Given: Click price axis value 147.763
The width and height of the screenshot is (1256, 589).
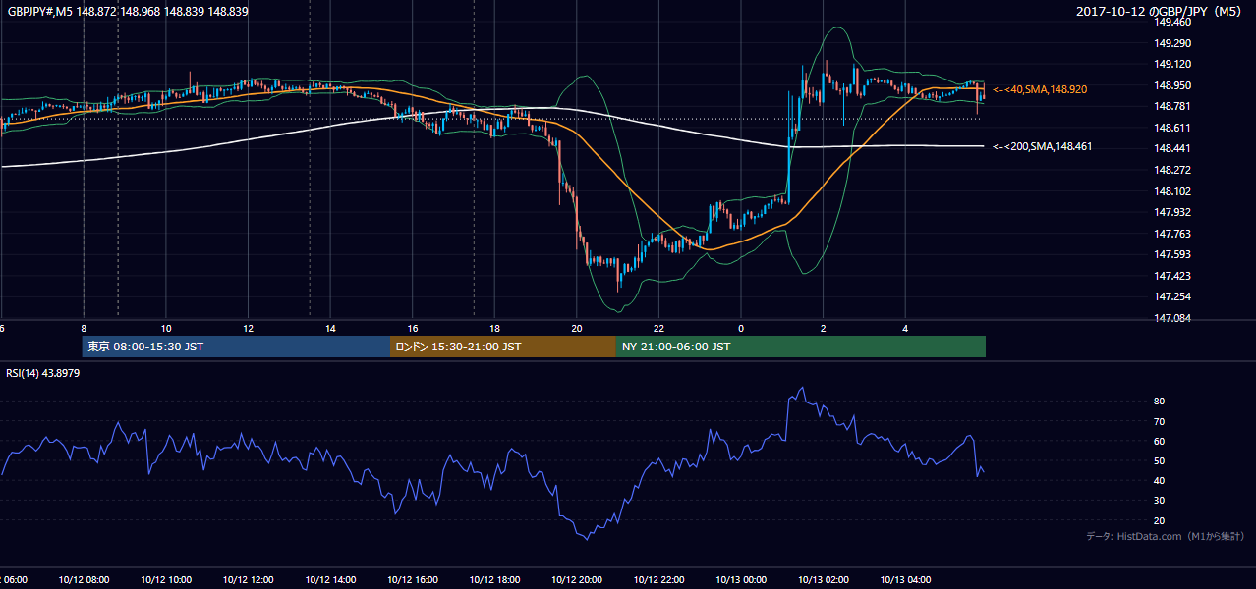Looking at the screenshot, I should (x=1172, y=234).
